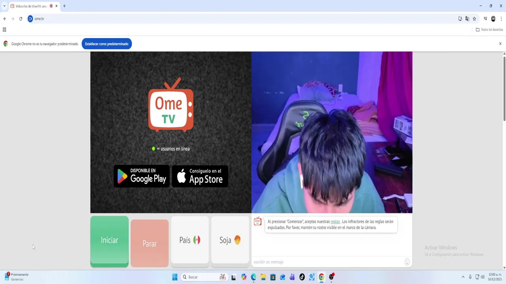The width and height of the screenshot is (506, 284).
Task: Open the emoji picker in the chat box
Action: 407,262
